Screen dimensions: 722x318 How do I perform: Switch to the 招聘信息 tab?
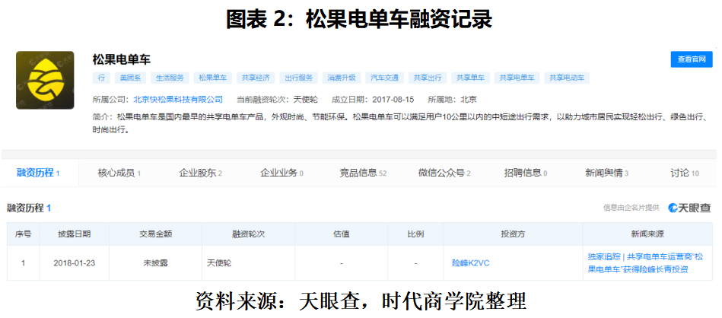pos(526,173)
